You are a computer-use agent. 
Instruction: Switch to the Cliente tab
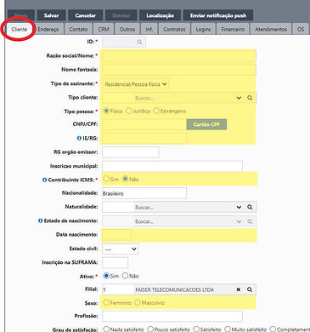20,29
